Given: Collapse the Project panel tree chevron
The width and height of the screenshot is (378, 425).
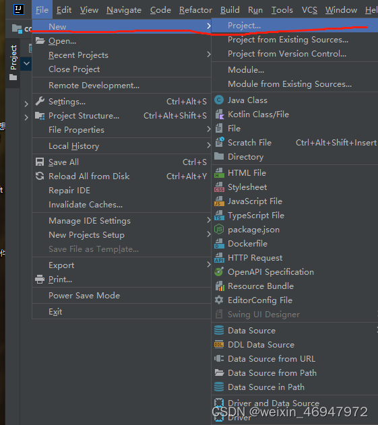Looking at the screenshot, I should 26,64.
